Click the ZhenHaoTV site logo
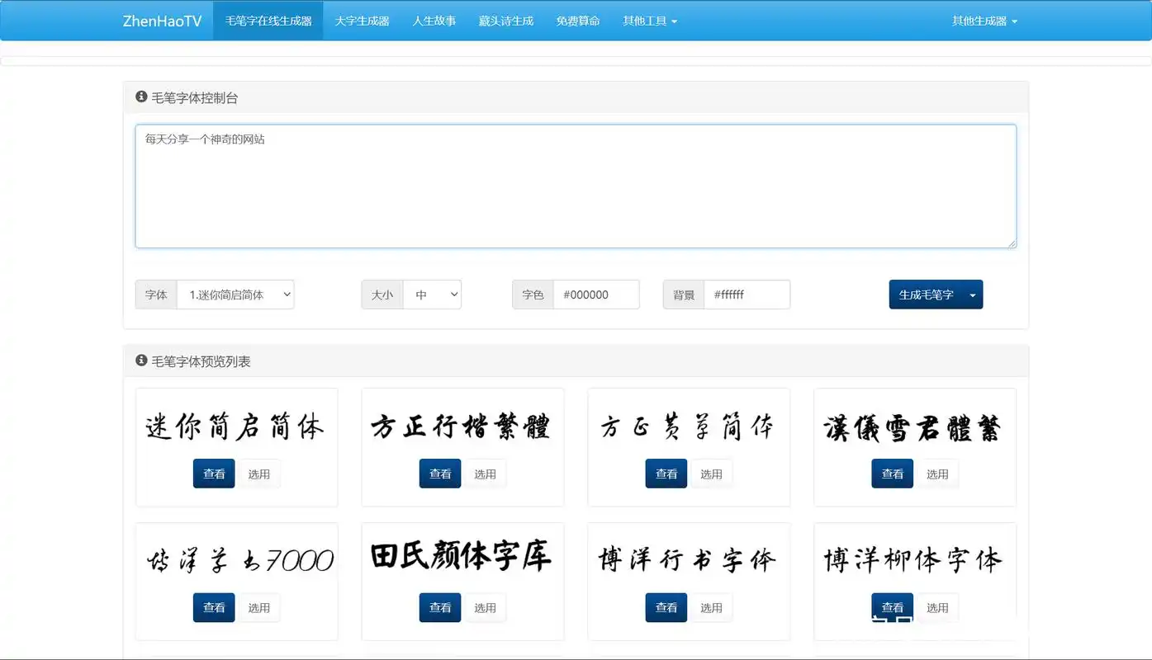 point(162,21)
